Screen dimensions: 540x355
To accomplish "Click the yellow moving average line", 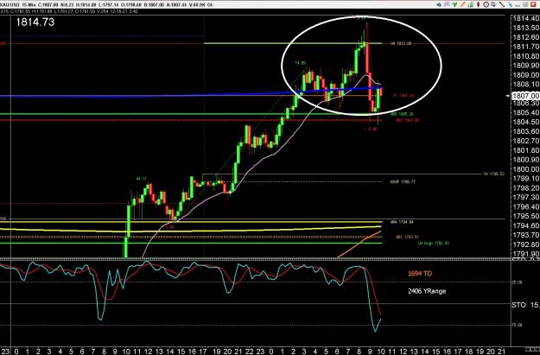I will point(189,230).
